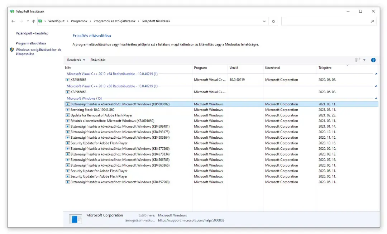Screen dimensions: 387x234
Task: Click the Microsoft Corporation details pane icon
Action: click(x=75, y=219)
